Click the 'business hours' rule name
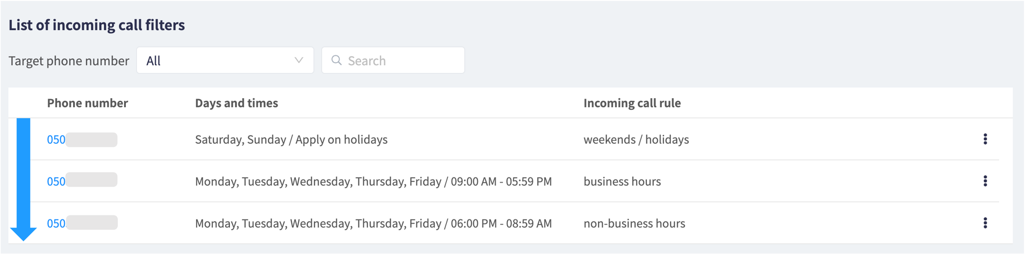The image size is (1025, 254). [622, 182]
